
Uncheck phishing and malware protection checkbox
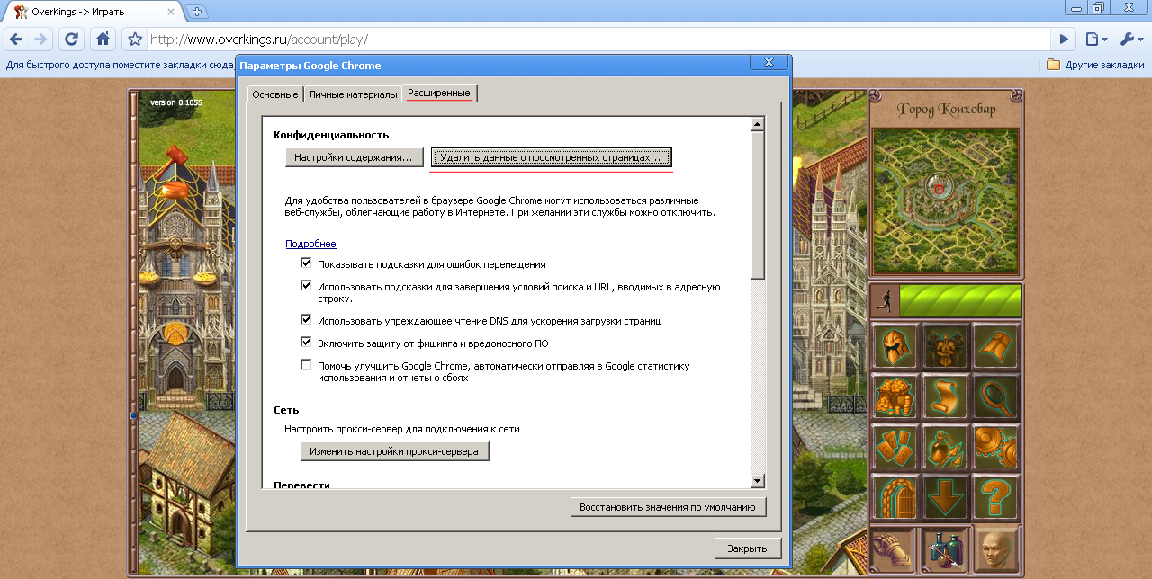306,343
